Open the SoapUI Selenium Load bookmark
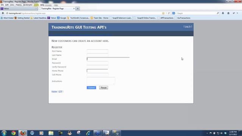This screenshot has width=242, height=136. tap(121, 18)
